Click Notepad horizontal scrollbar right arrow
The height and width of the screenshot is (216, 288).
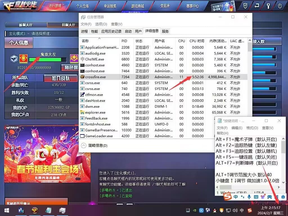tap(279, 187)
